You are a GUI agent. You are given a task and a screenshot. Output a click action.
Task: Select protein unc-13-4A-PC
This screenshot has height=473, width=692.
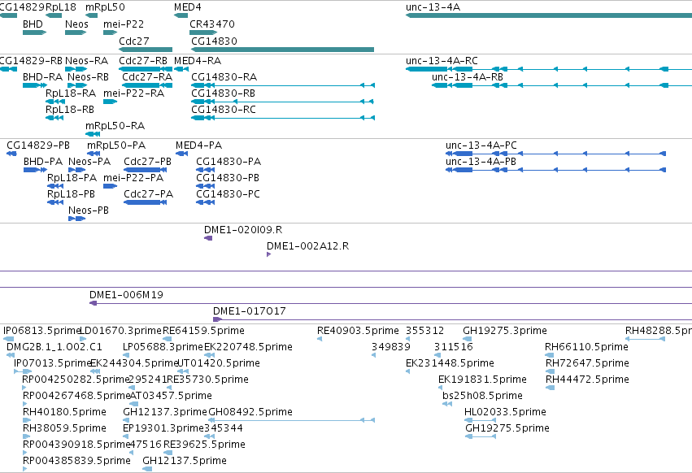coord(555,154)
